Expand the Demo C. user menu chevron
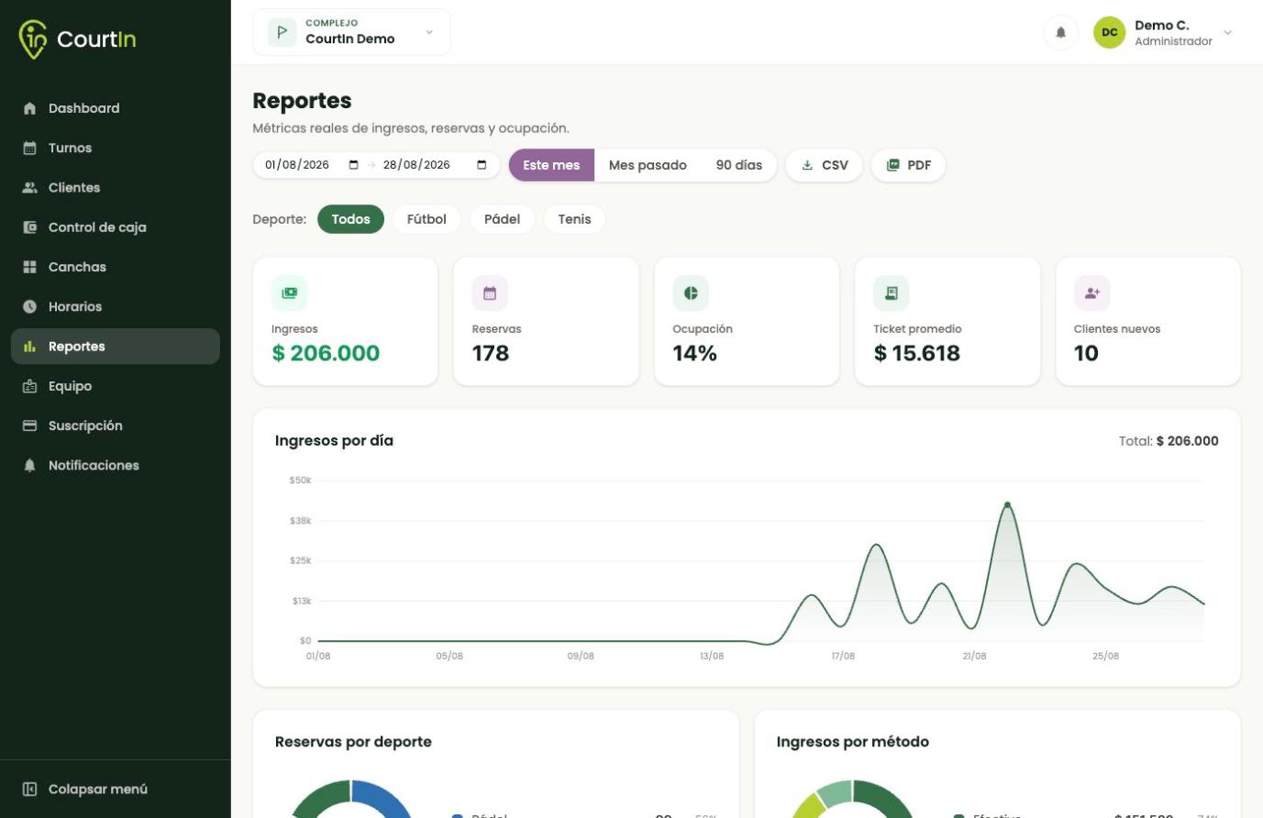 coord(1228,33)
